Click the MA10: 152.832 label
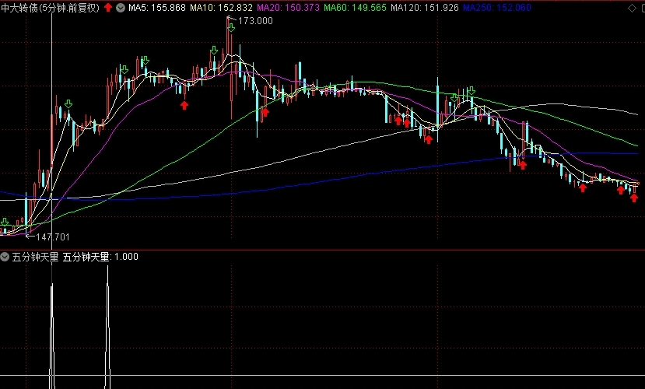Viewport: 645px width, 389px height. tap(221, 8)
